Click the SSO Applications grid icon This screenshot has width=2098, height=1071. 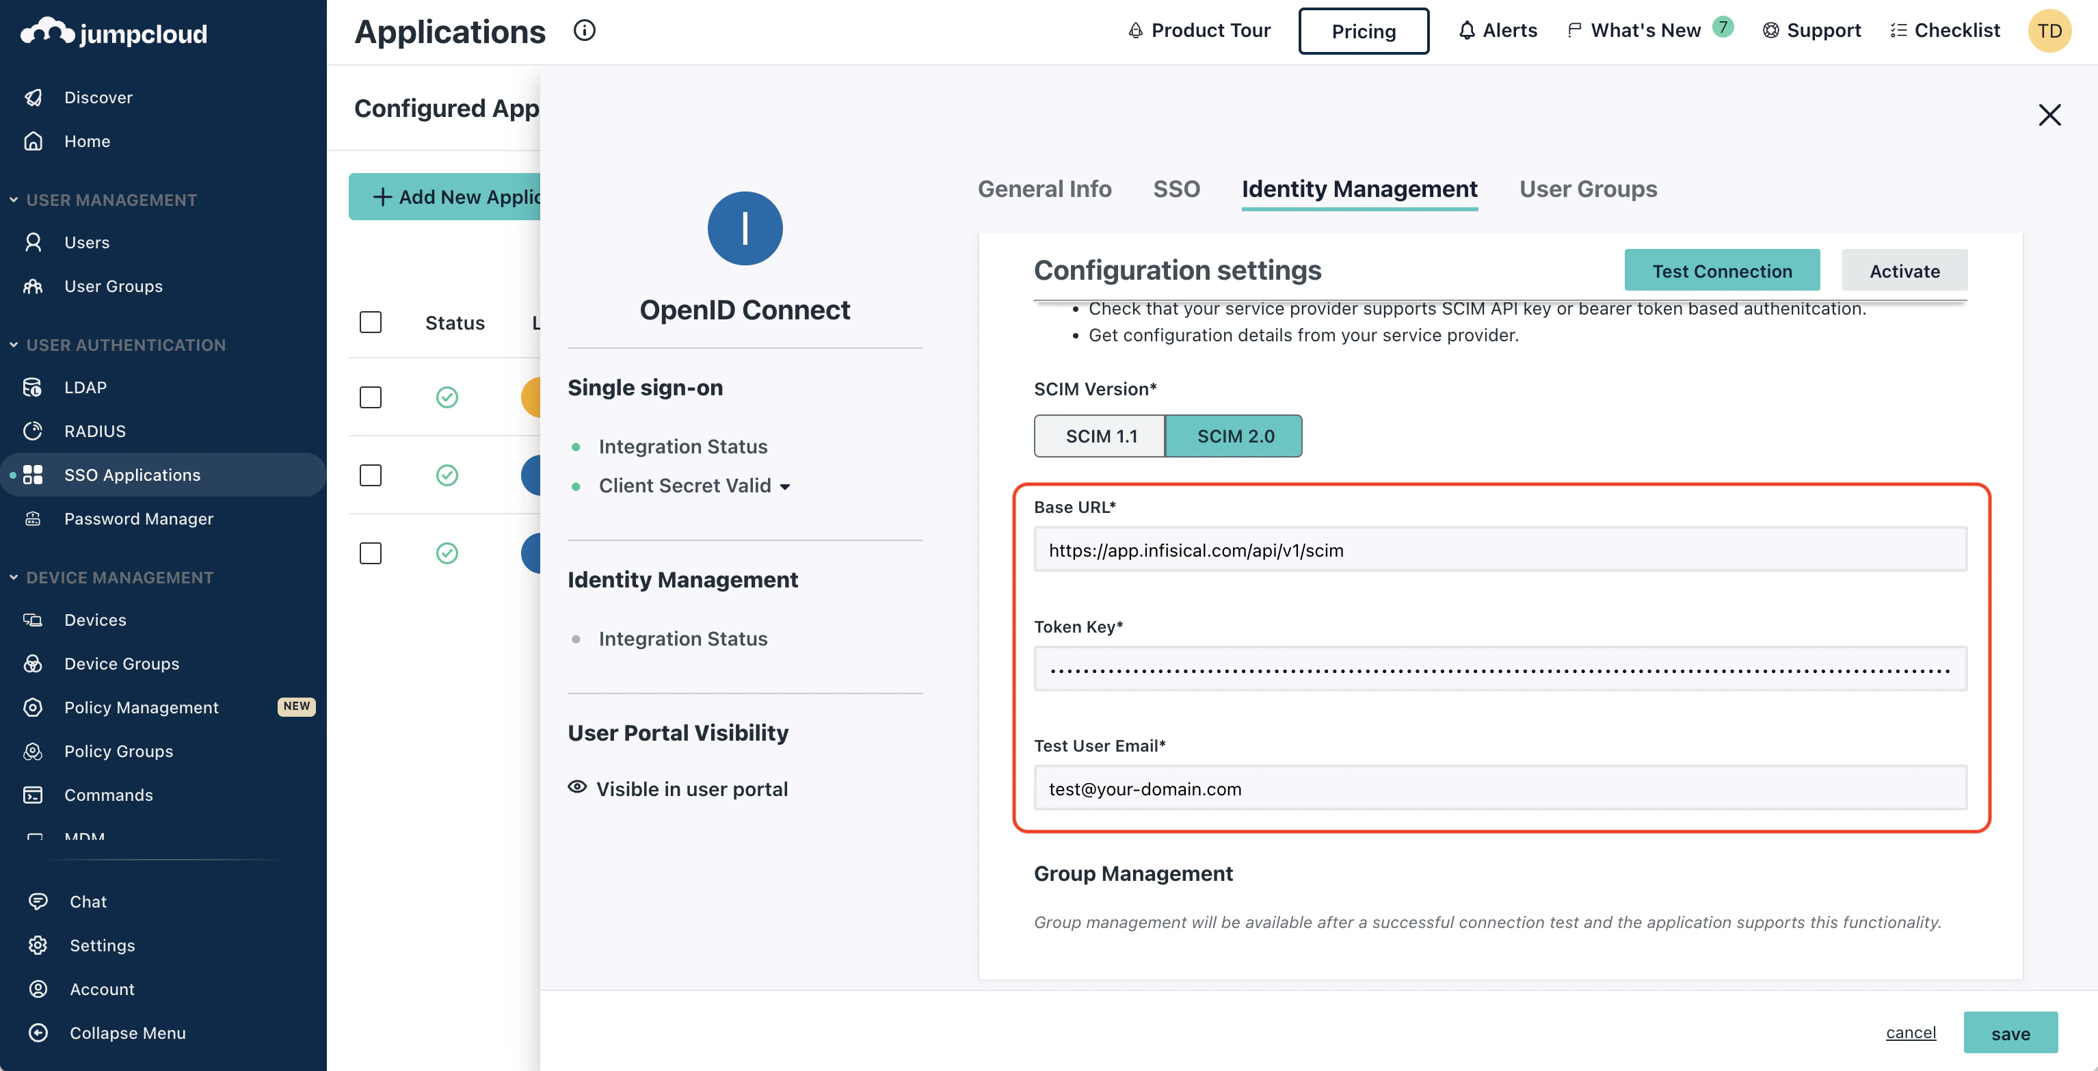point(34,475)
